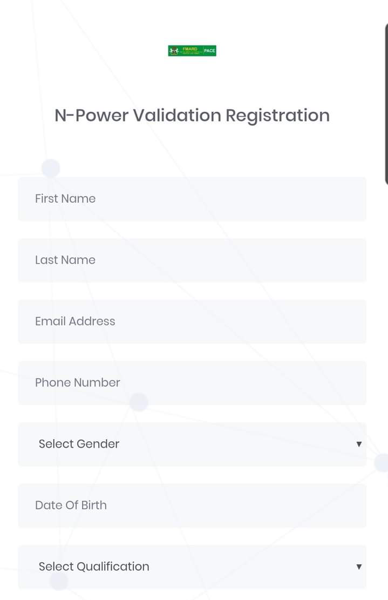Click into the Last Name field
The height and width of the screenshot is (600, 388).
pos(192,260)
